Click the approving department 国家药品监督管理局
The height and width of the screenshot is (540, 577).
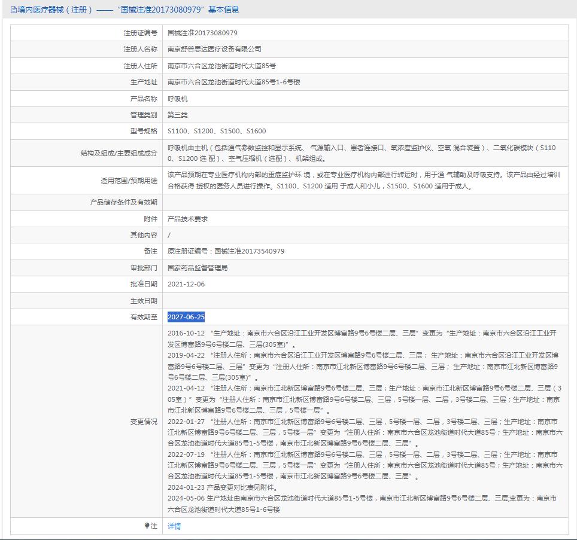coord(198,268)
